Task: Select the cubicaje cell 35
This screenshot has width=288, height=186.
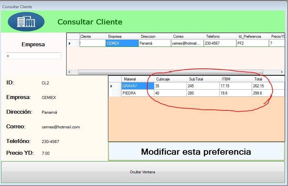Action: tap(170, 86)
